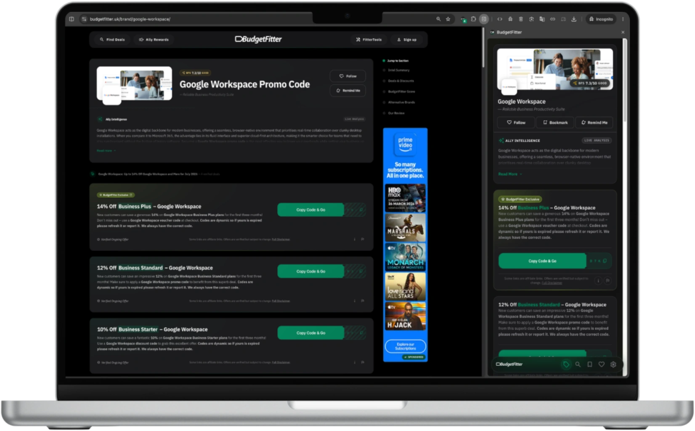The image size is (695, 431).
Task: Open Find Deals in the site header
Action: [x=112, y=40]
